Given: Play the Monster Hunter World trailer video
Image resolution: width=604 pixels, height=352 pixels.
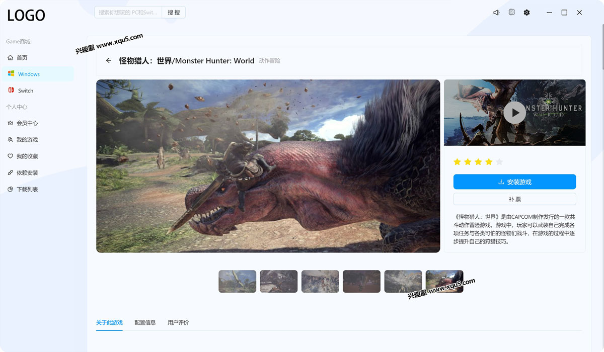Looking at the screenshot, I should [514, 113].
